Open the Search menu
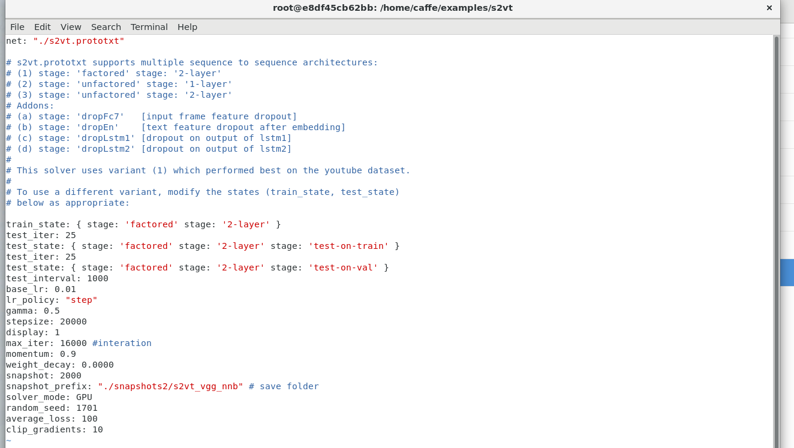Image resolution: width=794 pixels, height=448 pixels. pos(106,26)
